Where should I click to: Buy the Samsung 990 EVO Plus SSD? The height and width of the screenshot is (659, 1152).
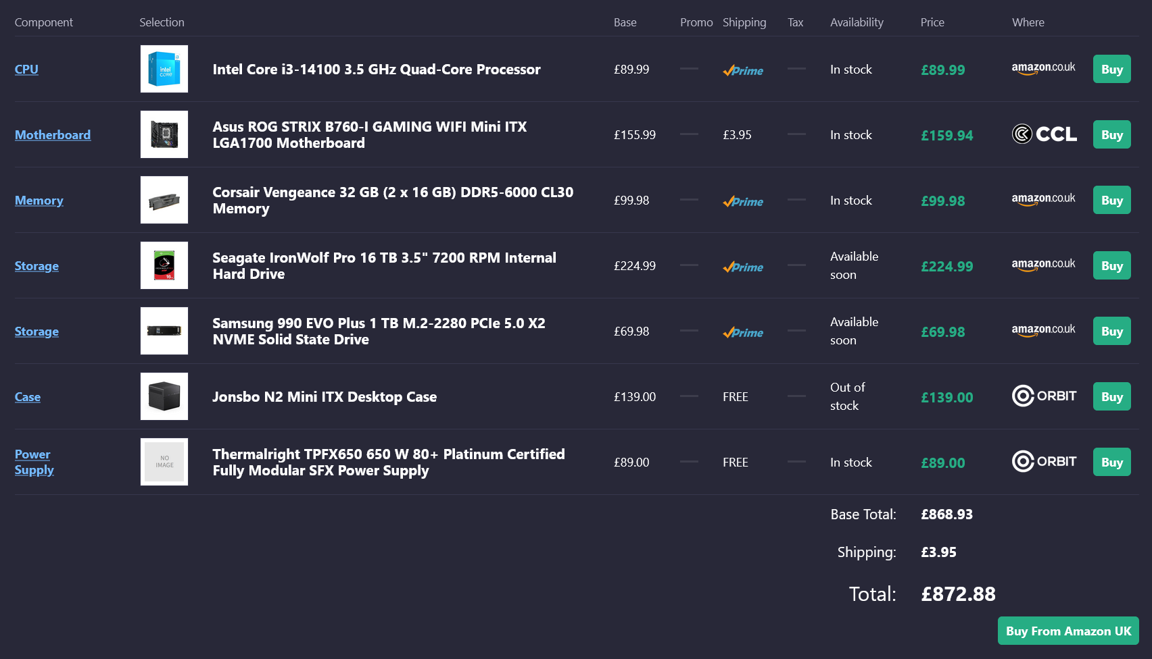click(x=1112, y=331)
